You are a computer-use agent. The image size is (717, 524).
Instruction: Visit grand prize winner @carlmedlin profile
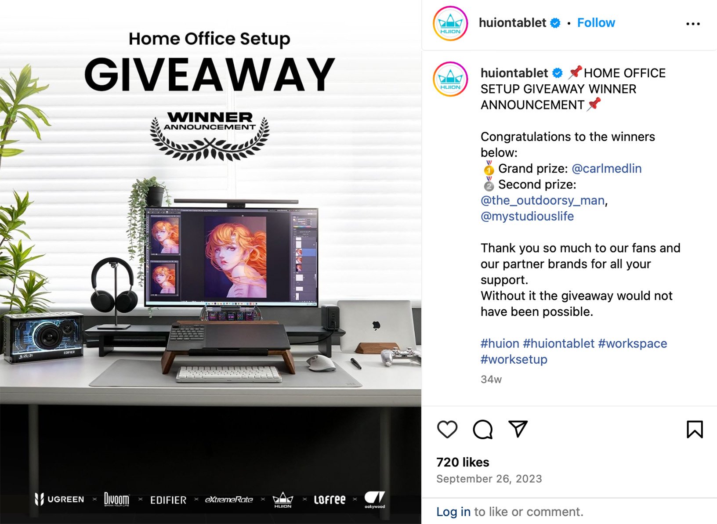(x=606, y=169)
